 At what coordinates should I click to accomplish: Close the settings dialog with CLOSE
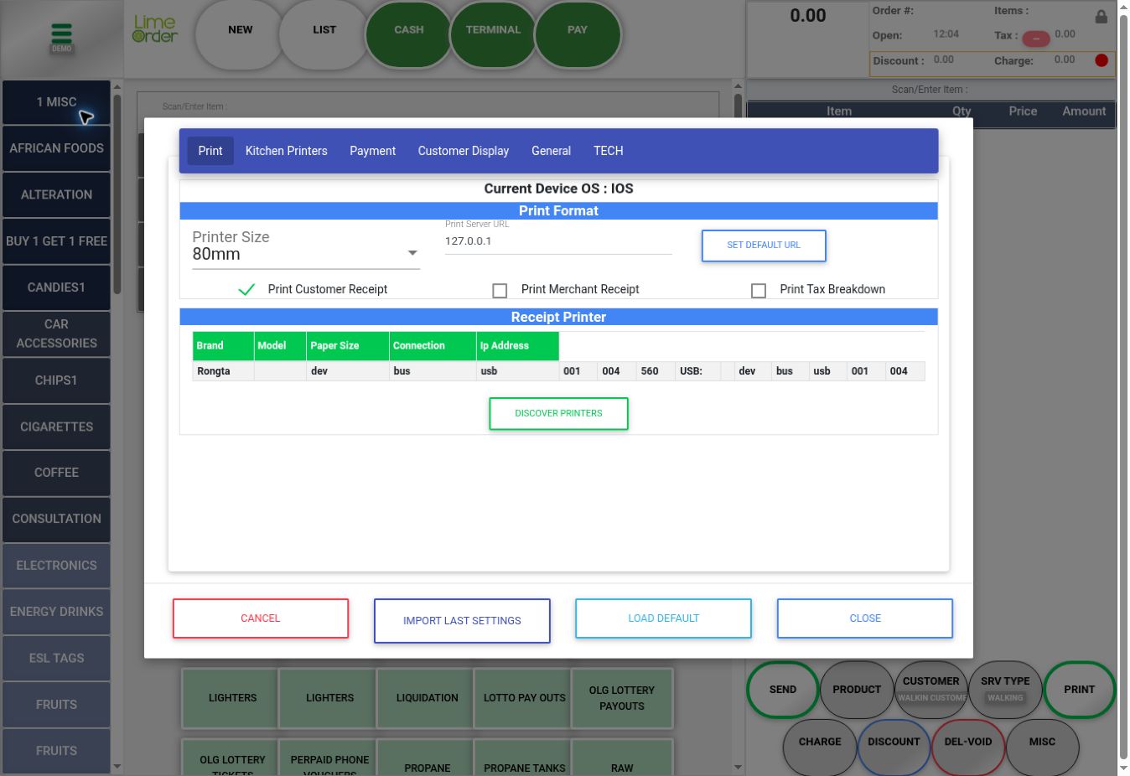point(865,618)
